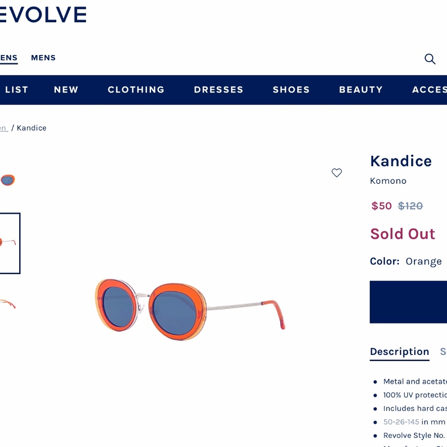Open the Komono brand page
Image resolution: width=447 pixels, height=447 pixels.
point(388,181)
